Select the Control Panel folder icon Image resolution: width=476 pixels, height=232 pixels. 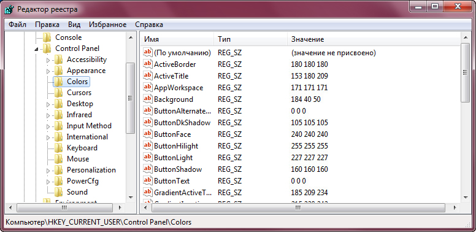(47, 48)
